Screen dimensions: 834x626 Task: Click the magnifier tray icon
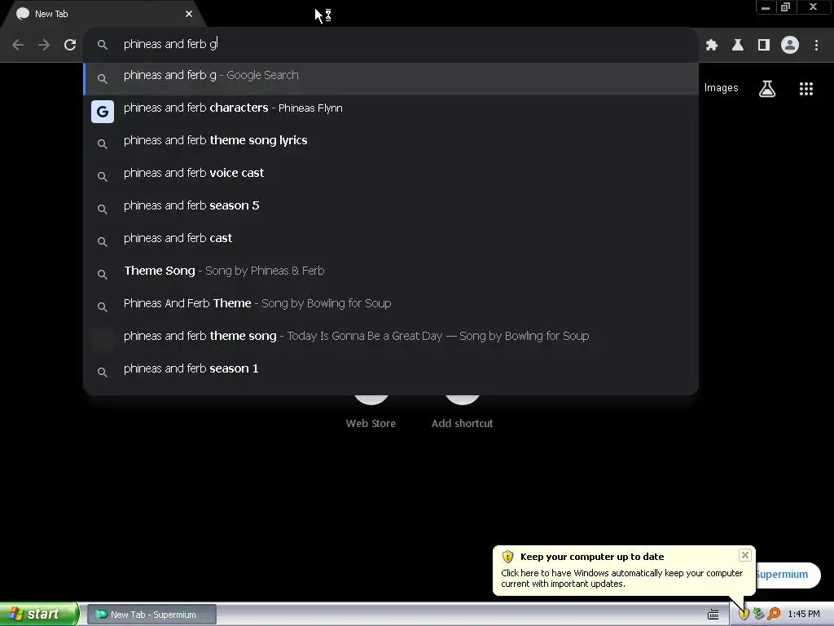point(774,615)
